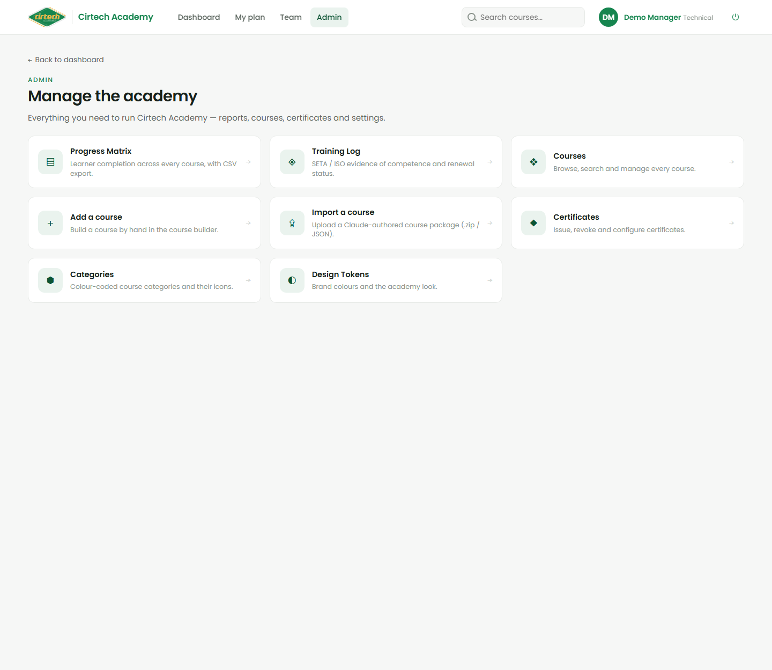Click 'Brand colours and the academy look' text
This screenshot has height=670, width=772.
point(375,287)
